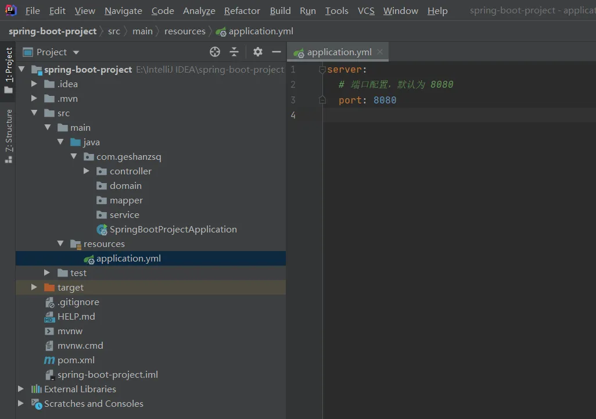Expand External Libraries node
This screenshot has width=596, height=419.
[21, 389]
